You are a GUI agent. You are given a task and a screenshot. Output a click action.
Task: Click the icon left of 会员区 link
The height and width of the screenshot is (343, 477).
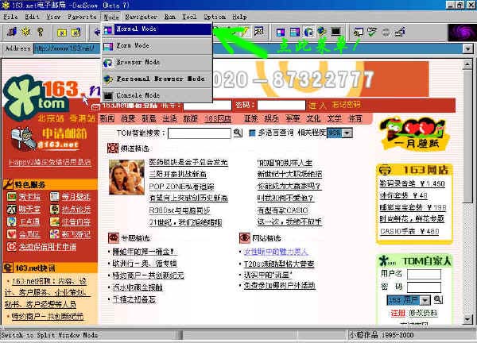click(12, 234)
